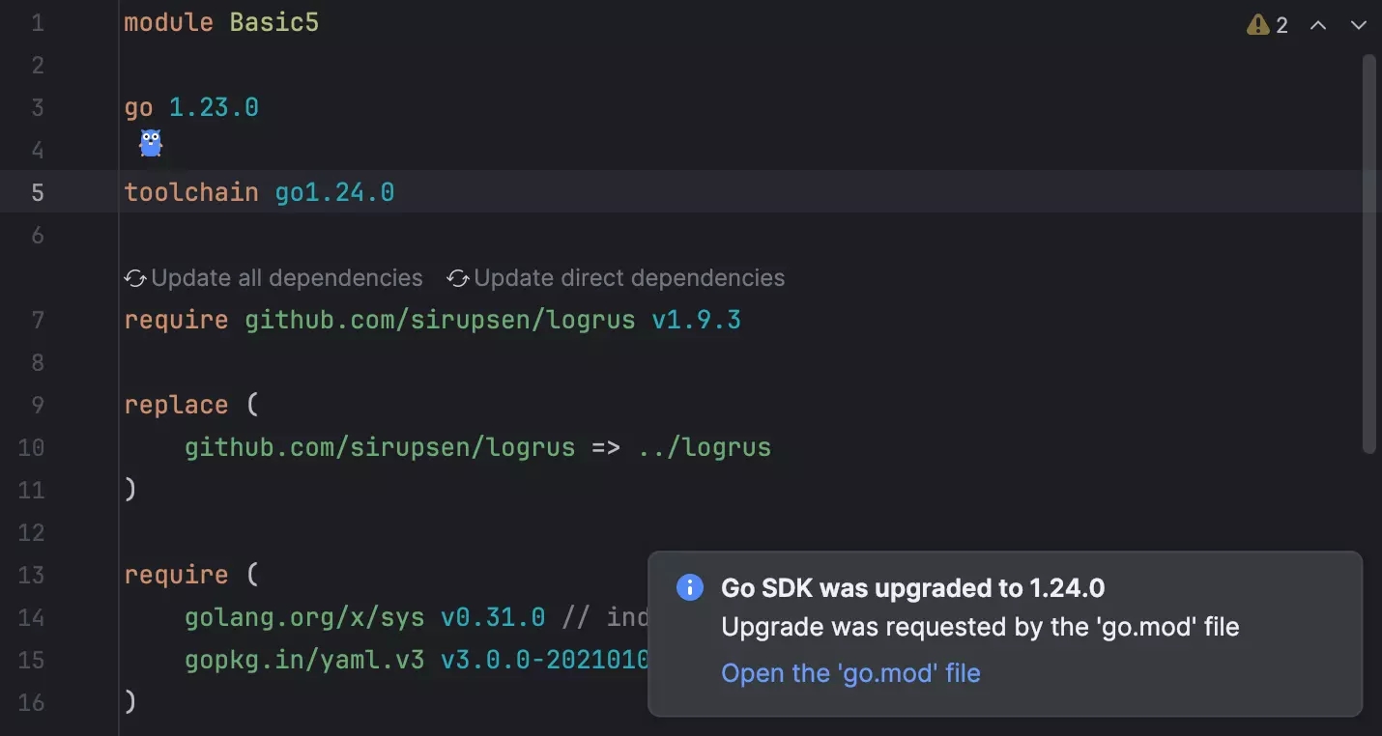The image size is (1382, 736).
Task: Go to previous highlighted problem using the up arrow
Action: [x=1317, y=25]
